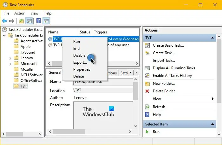Click the tree pane horizontal scrollbar right arrow
The height and width of the screenshot is (145, 222).
40,134
